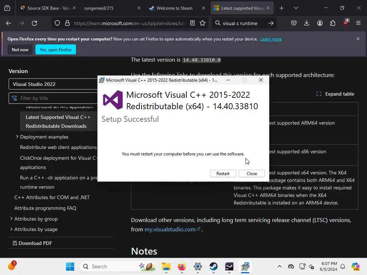Open the notification bell in the tray
The width and height of the screenshot is (367, 275).
click(343, 266)
